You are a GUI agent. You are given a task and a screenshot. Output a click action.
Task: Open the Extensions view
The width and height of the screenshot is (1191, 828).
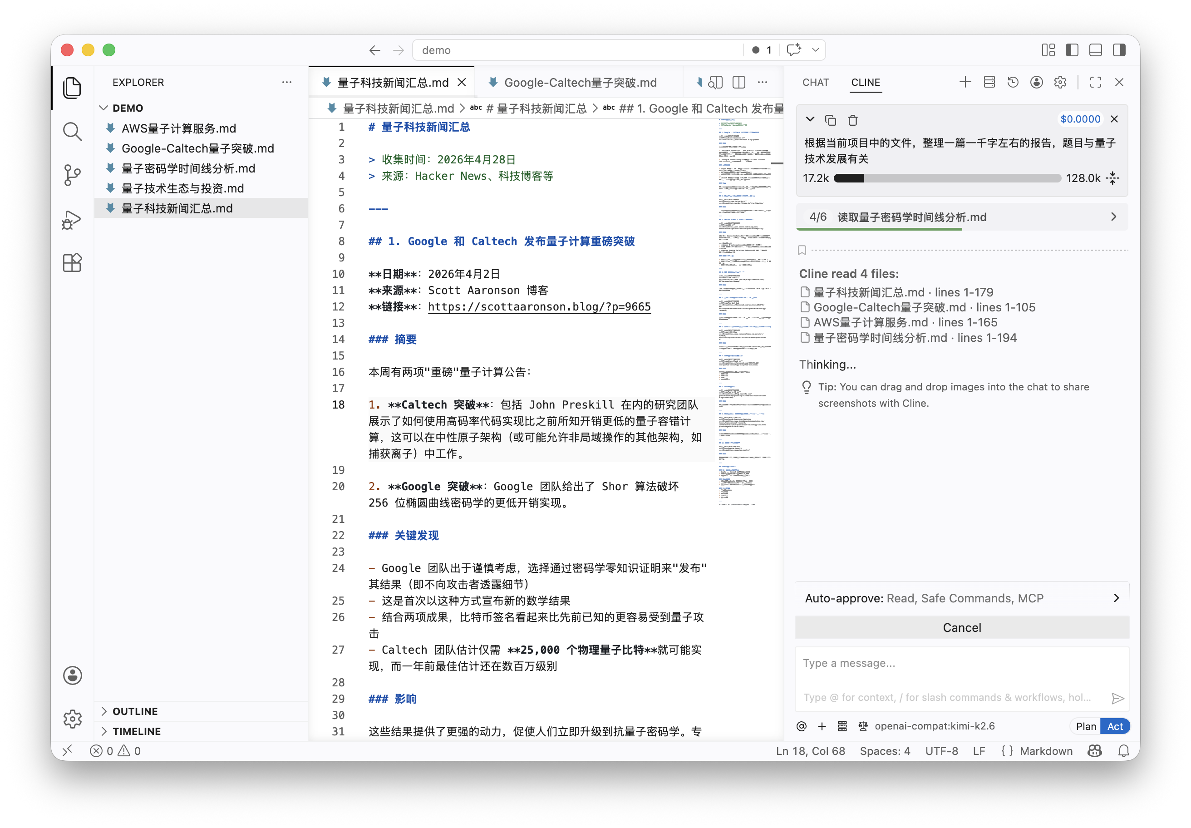[72, 263]
